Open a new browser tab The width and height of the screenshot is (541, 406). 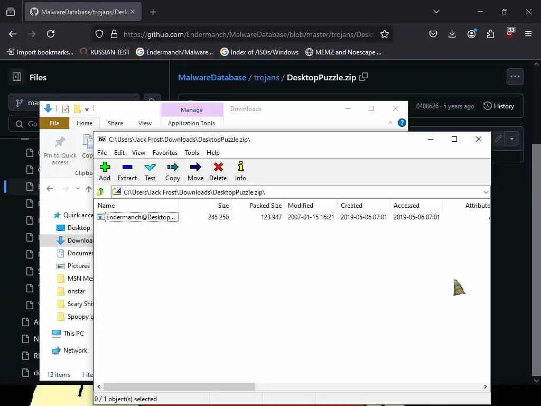click(x=153, y=12)
